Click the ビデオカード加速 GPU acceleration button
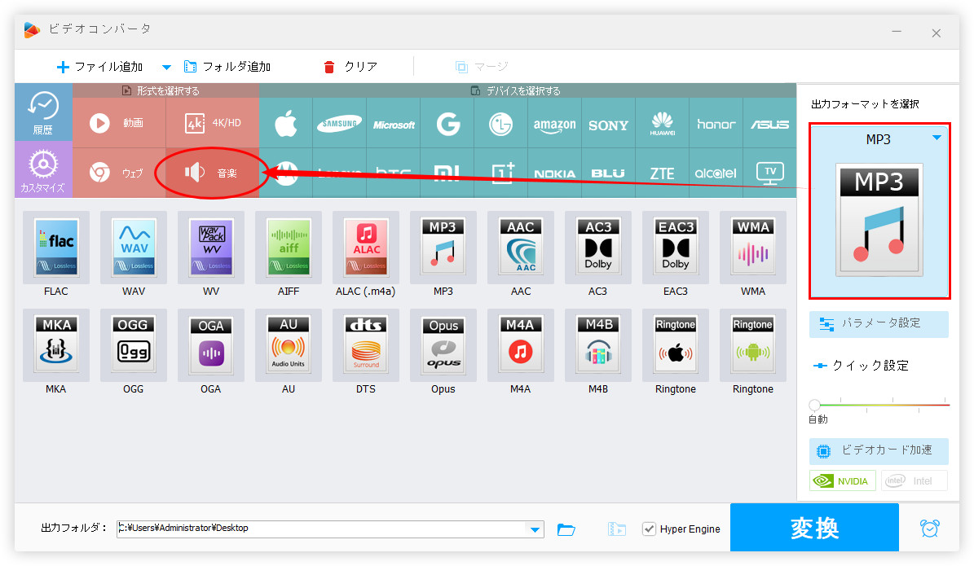Image resolution: width=974 pixels, height=566 pixels. click(x=879, y=450)
